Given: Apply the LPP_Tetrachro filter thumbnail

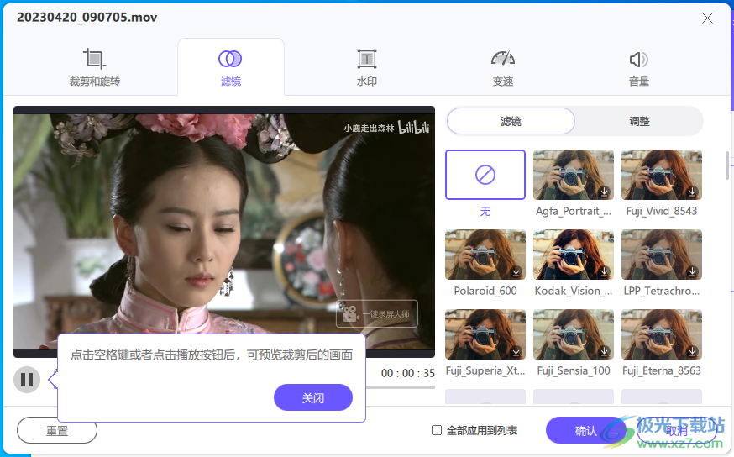Looking at the screenshot, I should point(662,255).
